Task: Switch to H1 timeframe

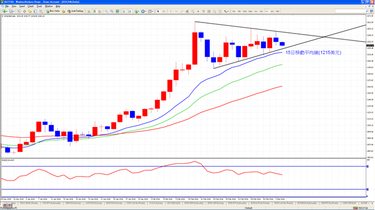Action: 255,11
